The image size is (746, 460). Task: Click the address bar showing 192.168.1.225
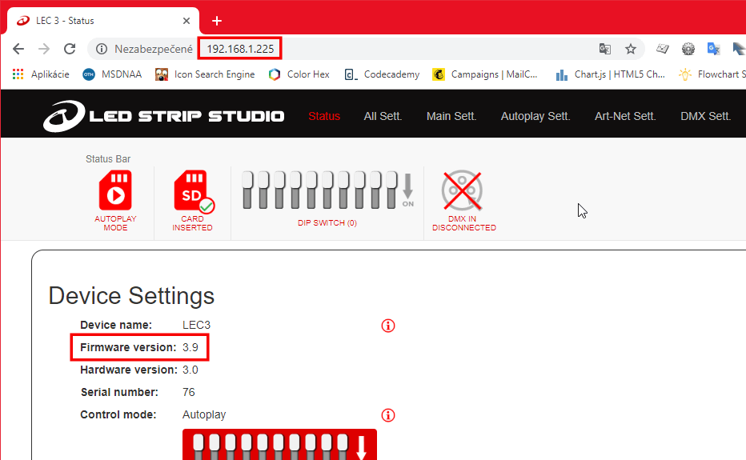pyautogui.click(x=240, y=49)
